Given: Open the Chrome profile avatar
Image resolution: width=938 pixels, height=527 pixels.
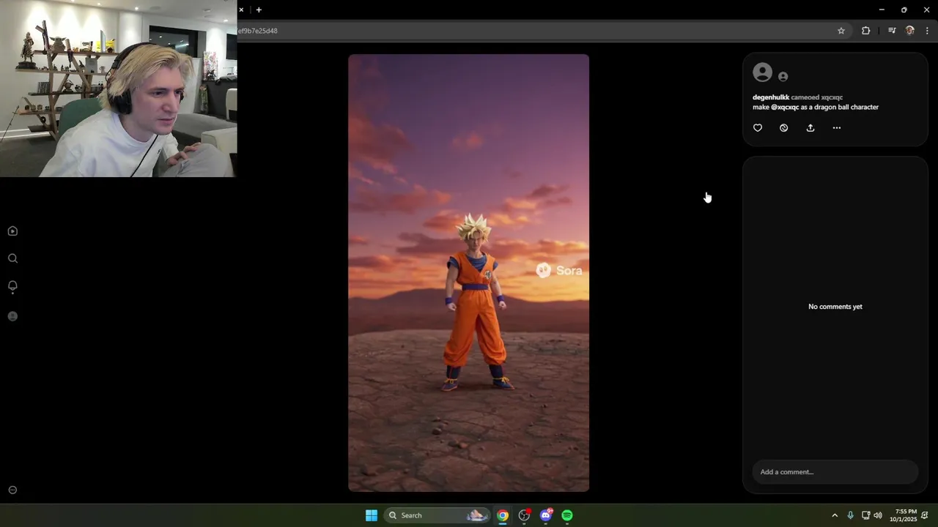Looking at the screenshot, I should pyautogui.click(x=910, y=31).
